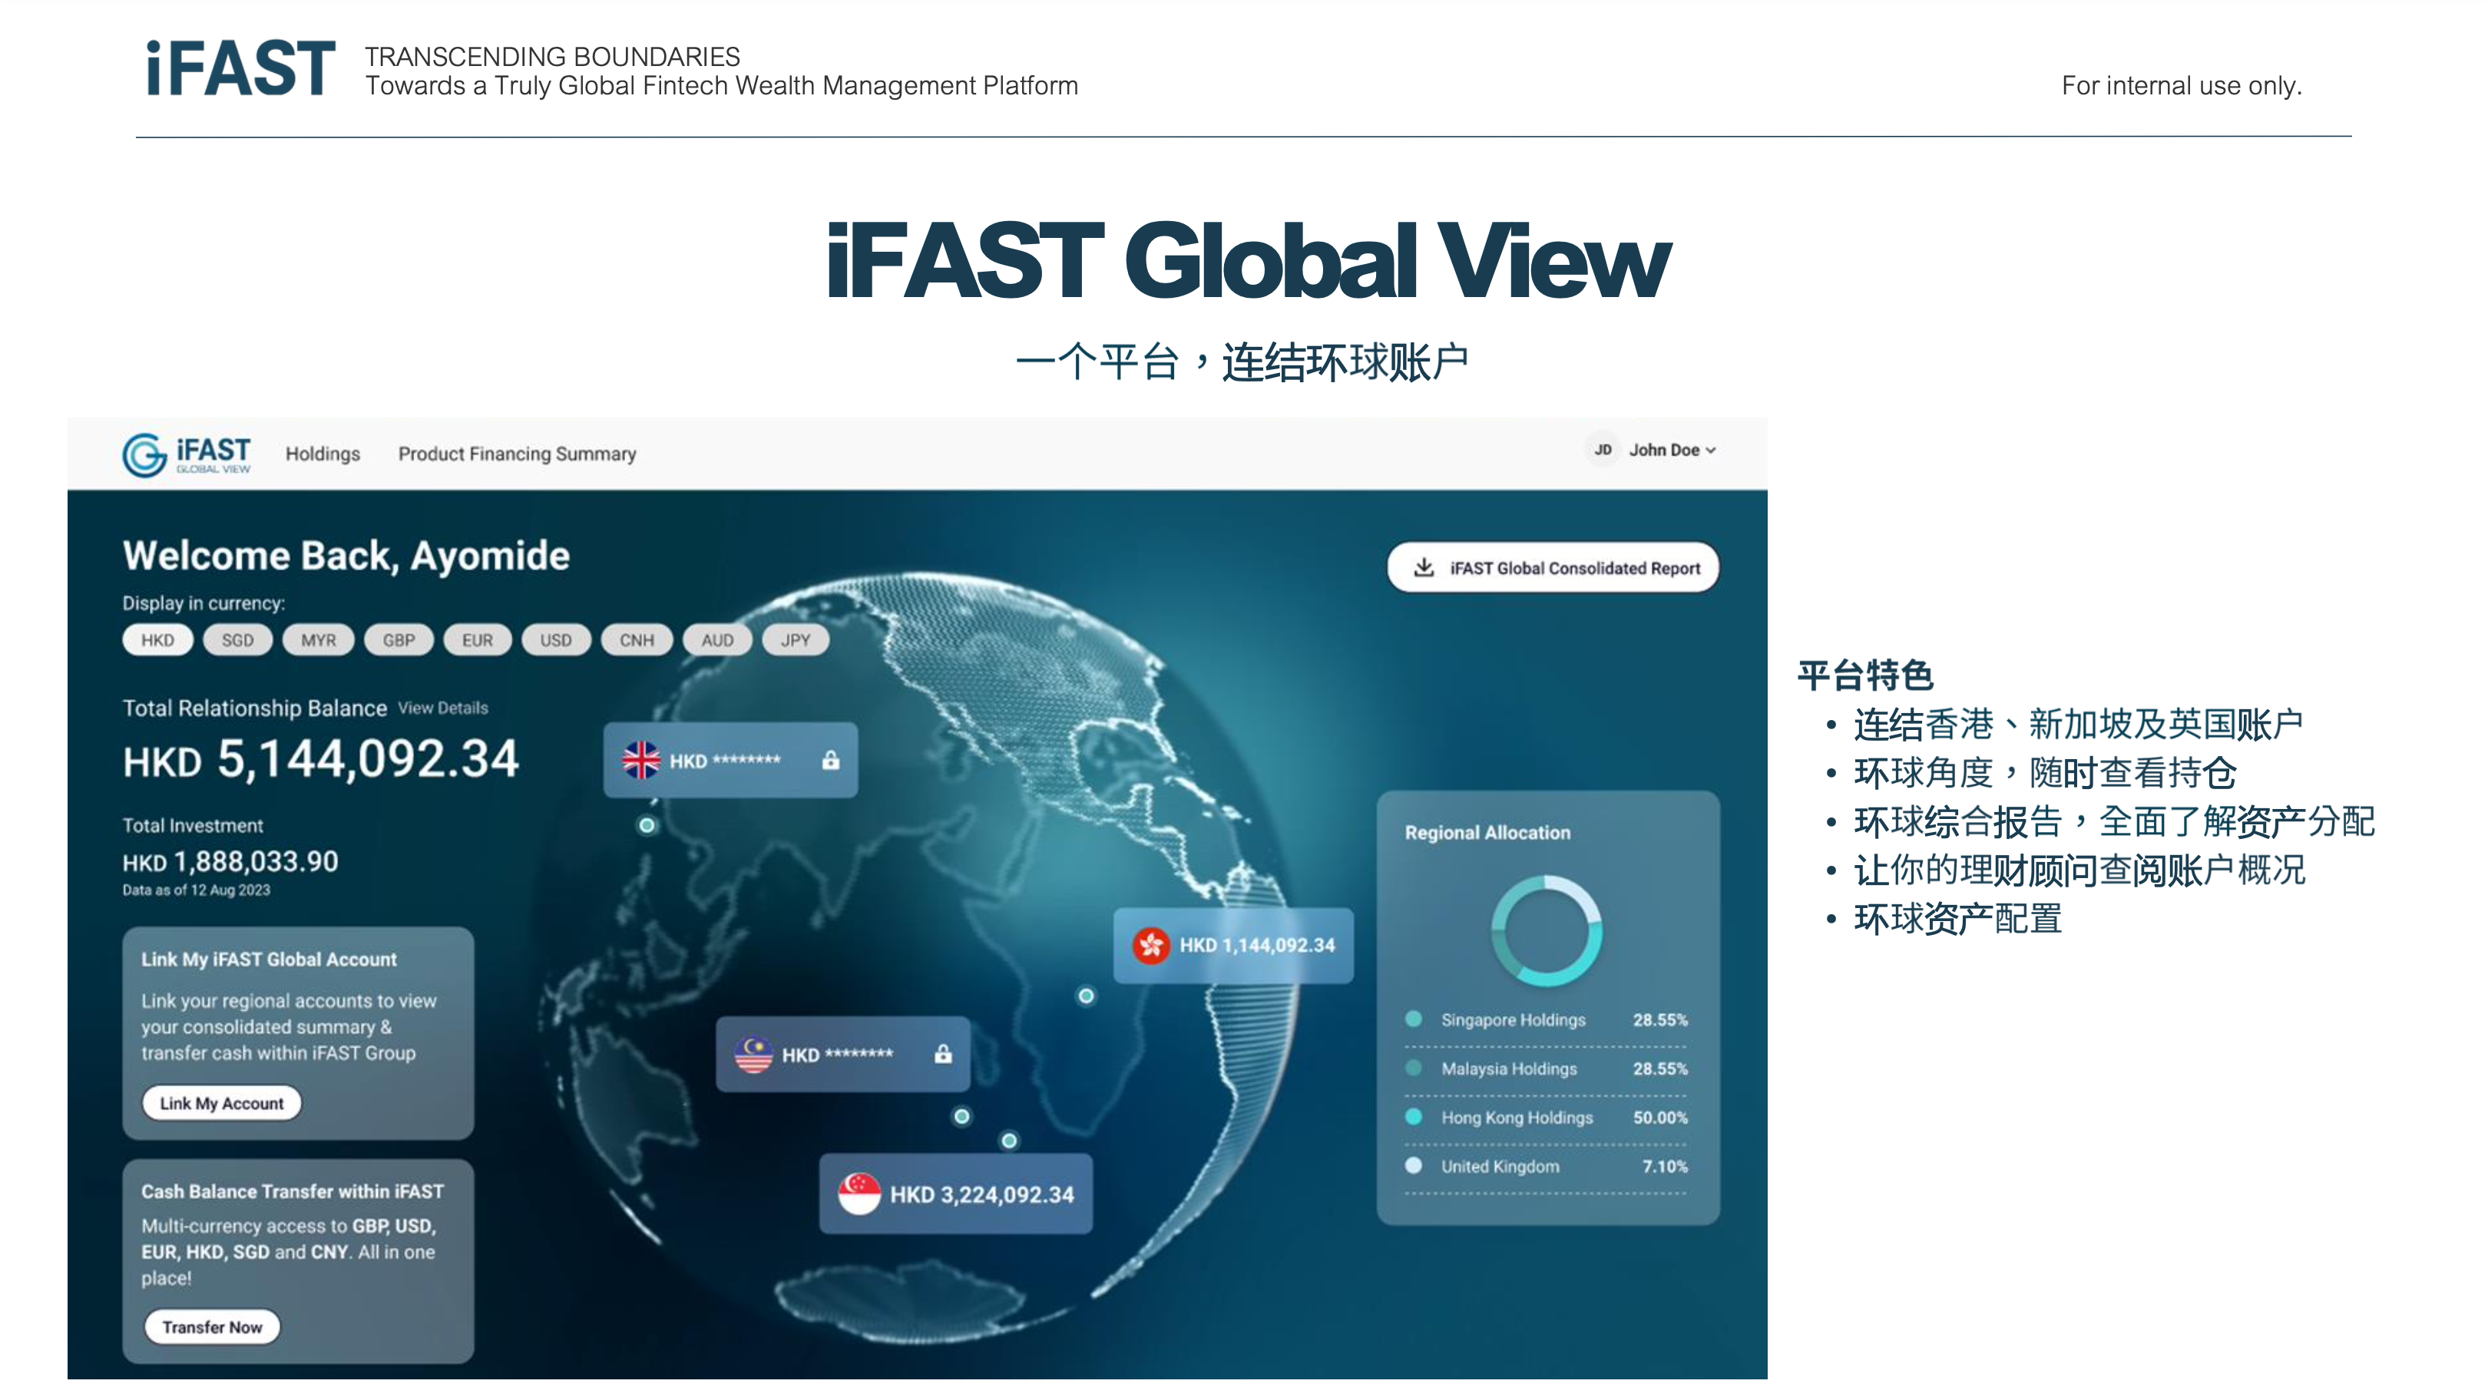Select HKD display currency
The height and width of the screenshot is (1397, 2488).
coord(157,640)
